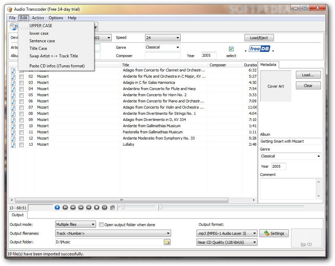Click the music note icon for track 04
This screenshot has width=335, height=266.
[13, 89]
